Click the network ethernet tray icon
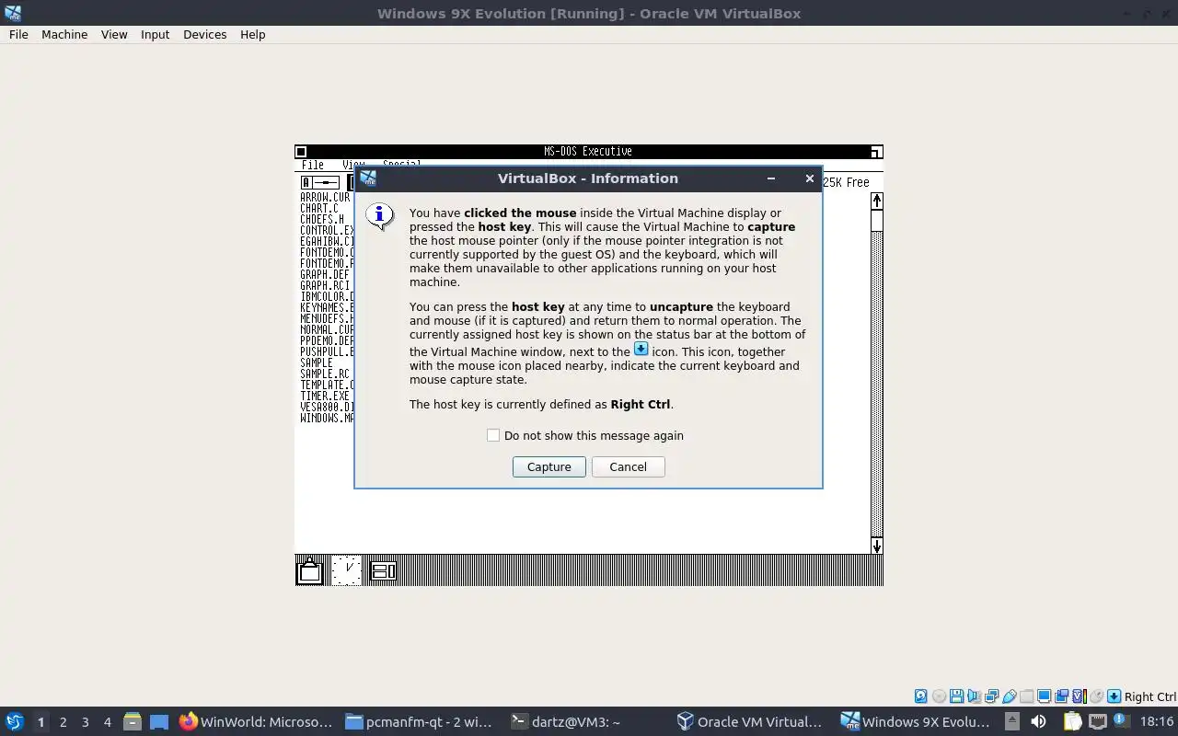This screenshot has width=1178, height=736. pyautogui.click(x=1097, y=721)
